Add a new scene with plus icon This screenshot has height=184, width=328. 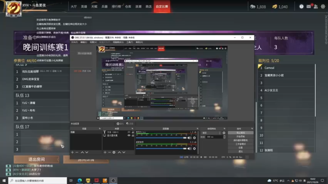[x=73, y=152]
